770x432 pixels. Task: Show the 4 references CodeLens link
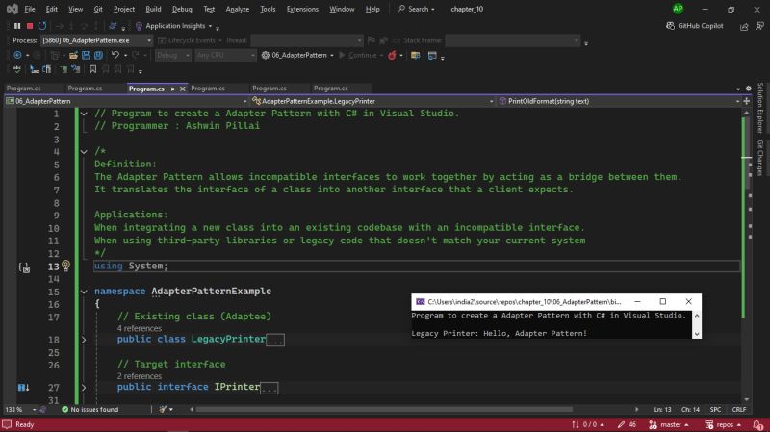(139, 328)
